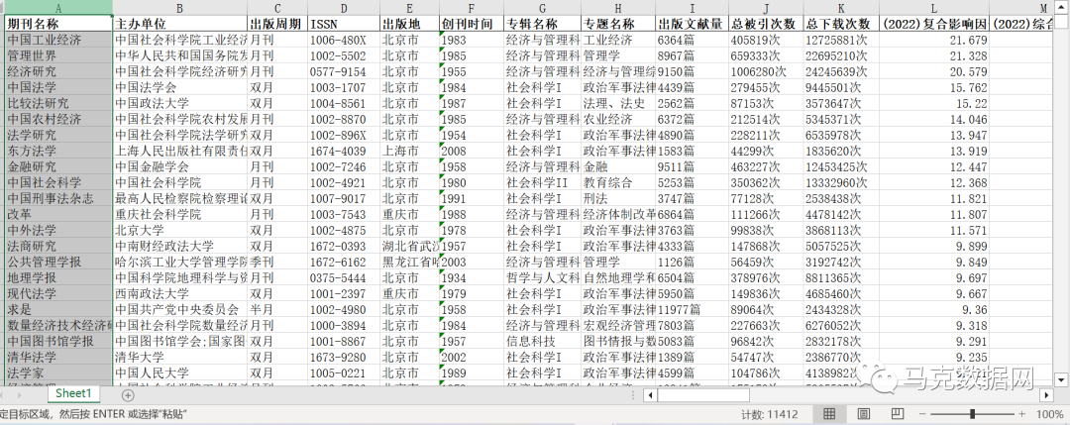Image resolution: width=1070 pixels, height=425 pixels.
Task: Select impact factor cell 15.22
Action: click(x=934, y=103)
